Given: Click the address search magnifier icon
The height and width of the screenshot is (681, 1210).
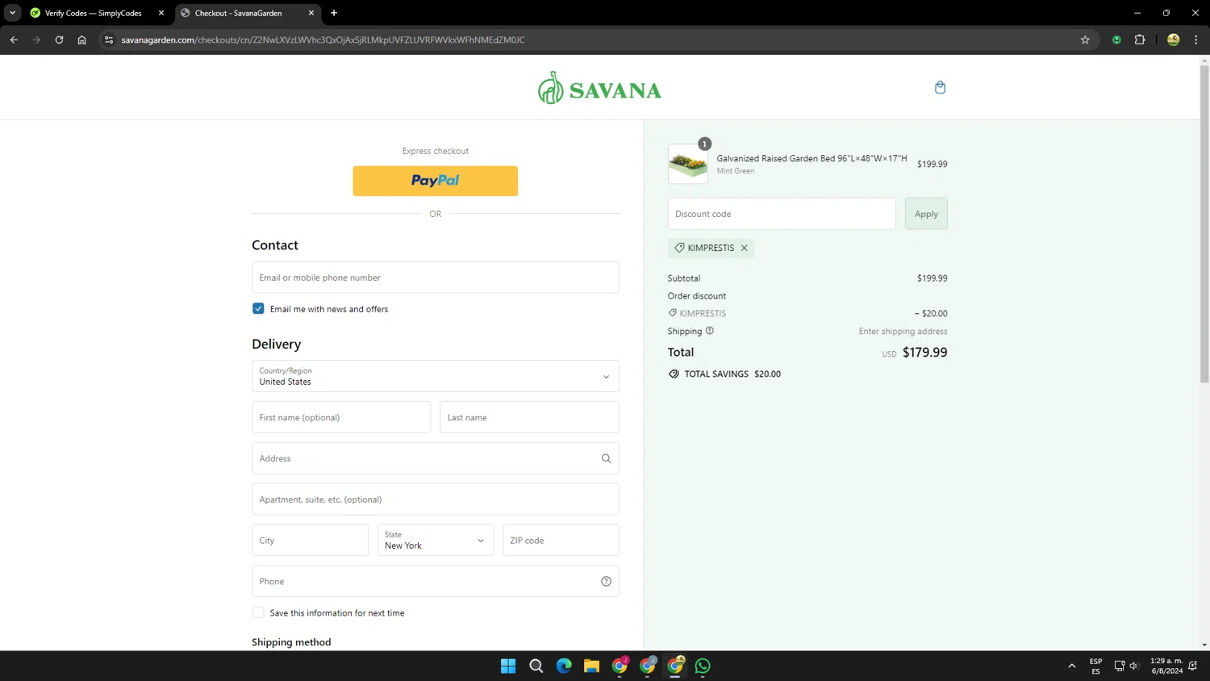Looking at the screenshot, I should (606, 458).
